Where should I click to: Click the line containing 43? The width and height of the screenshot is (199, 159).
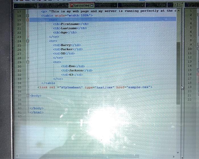click(72, 75)
